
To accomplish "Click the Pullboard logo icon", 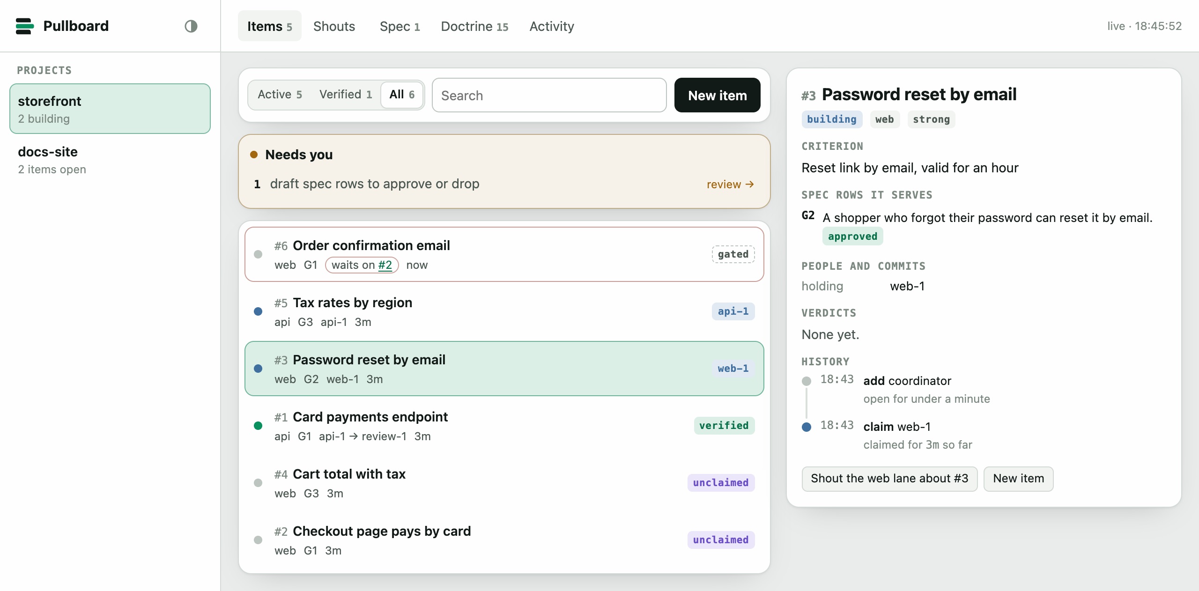I will [24, 26].
